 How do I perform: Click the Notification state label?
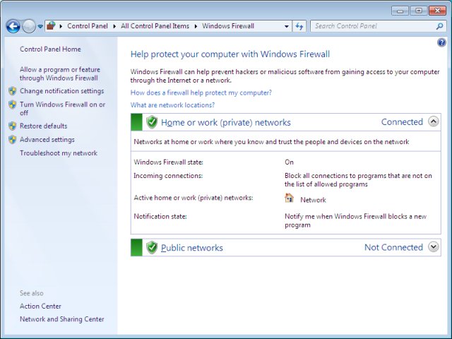[x=160, y=216]
